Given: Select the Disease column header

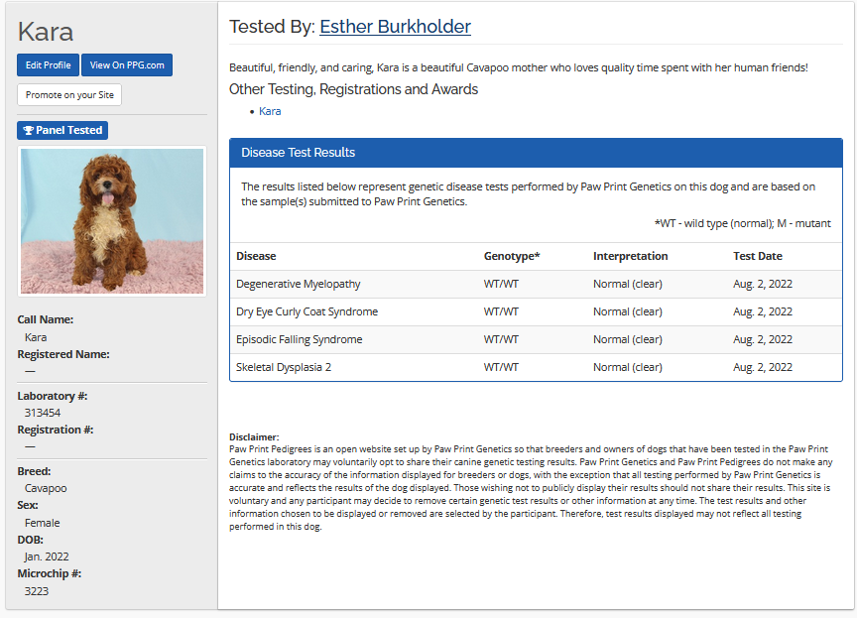Looking at the screenshot, I should pos(256,256).
